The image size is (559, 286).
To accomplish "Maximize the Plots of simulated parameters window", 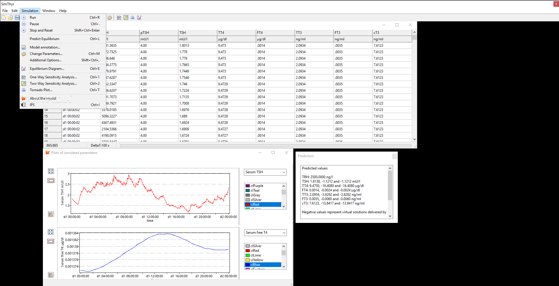I will click(273, 152).
